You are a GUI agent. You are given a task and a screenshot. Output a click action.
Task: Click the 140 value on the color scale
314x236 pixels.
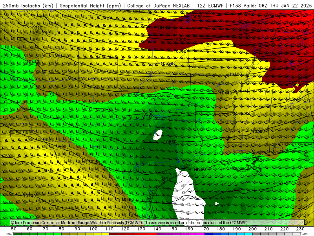coord(157,229)
